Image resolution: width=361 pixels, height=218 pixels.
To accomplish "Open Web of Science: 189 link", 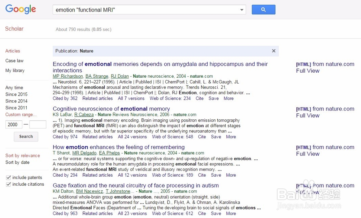I will 173,175.
